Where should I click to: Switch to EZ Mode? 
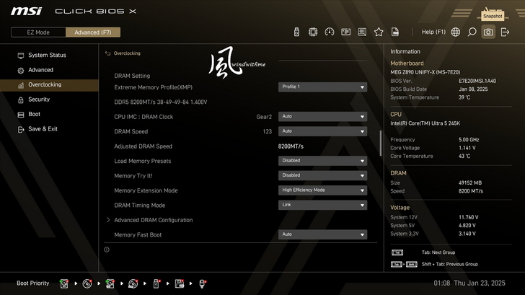pos(38,32)
